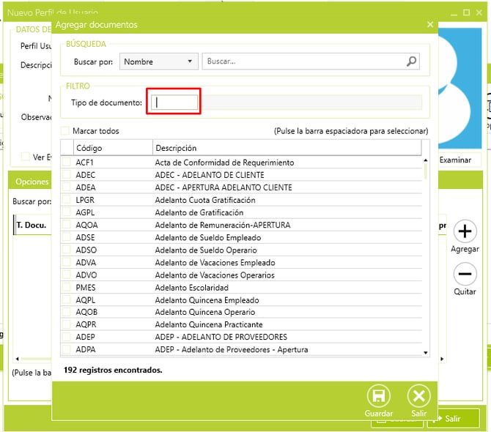Screen dimensions: 491x432
Task: Click the search magnifier icon
Action: pyautogui.click(x=412, y=62)
